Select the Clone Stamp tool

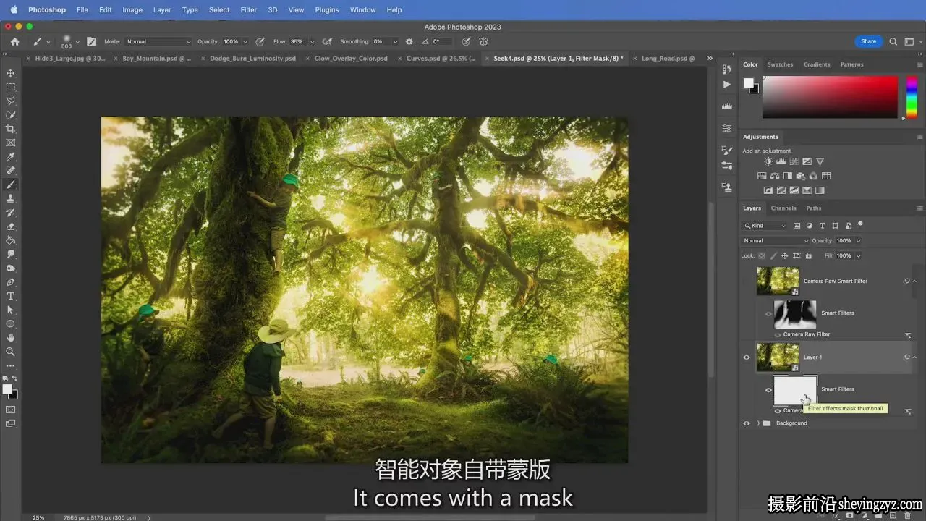pos(11,198)
